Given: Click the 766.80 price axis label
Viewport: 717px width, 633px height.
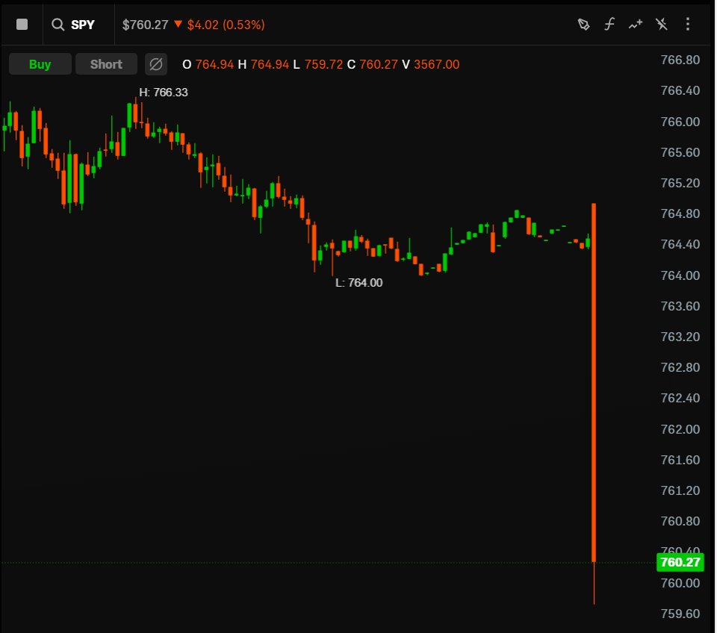Looking at the screenshot, I should (x=680, y=60).
